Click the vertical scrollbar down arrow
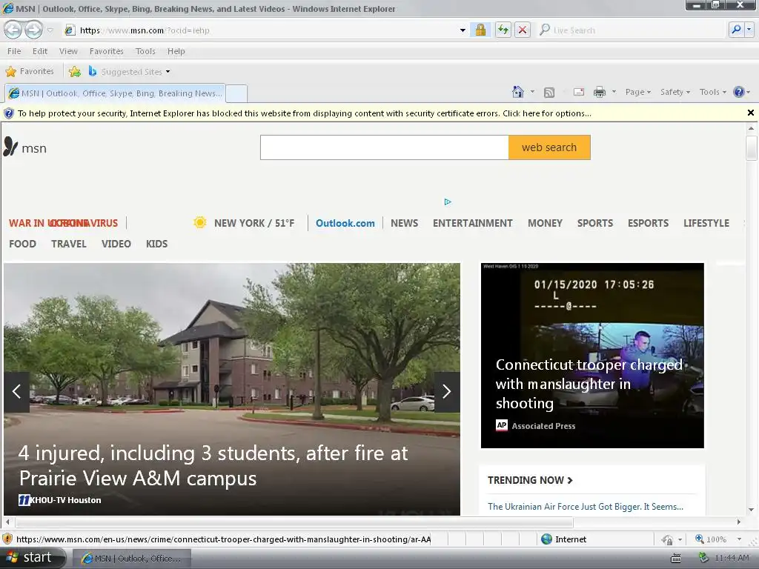 [x=752, y=510]
